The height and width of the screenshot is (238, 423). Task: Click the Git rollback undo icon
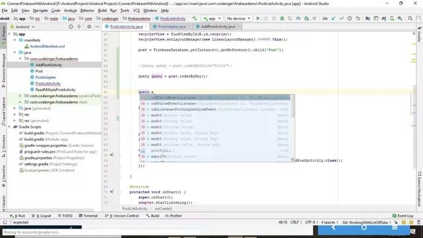pos(358,19)
